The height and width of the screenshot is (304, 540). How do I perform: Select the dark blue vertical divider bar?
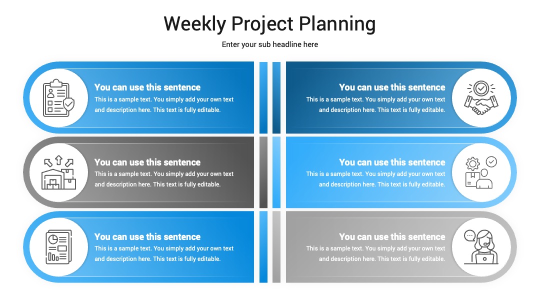[276, 98]
